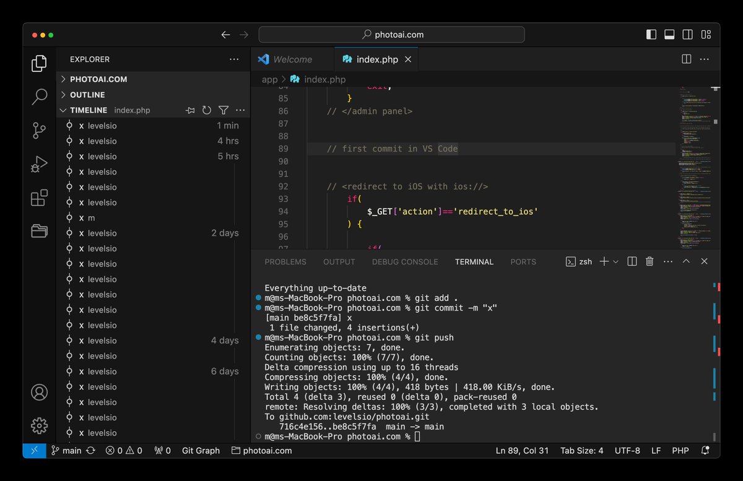Open the PORTS panel tab

click(523, 262)
